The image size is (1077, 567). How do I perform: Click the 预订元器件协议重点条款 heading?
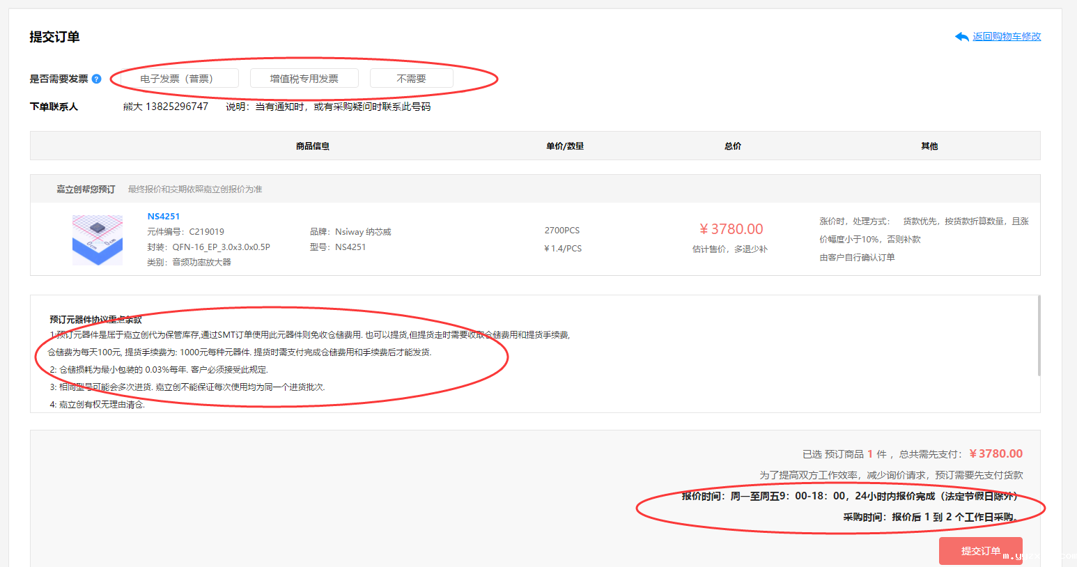[x=95, y=320]
